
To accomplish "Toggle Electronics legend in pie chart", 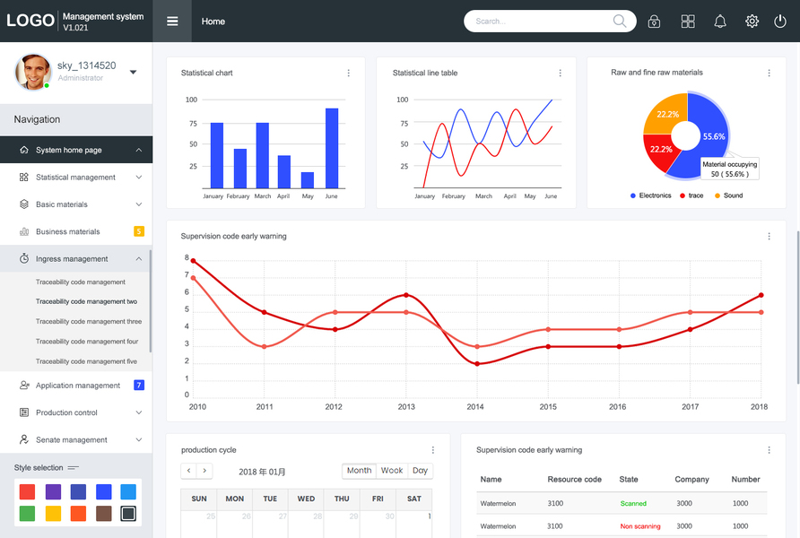I will pos(650,195).
